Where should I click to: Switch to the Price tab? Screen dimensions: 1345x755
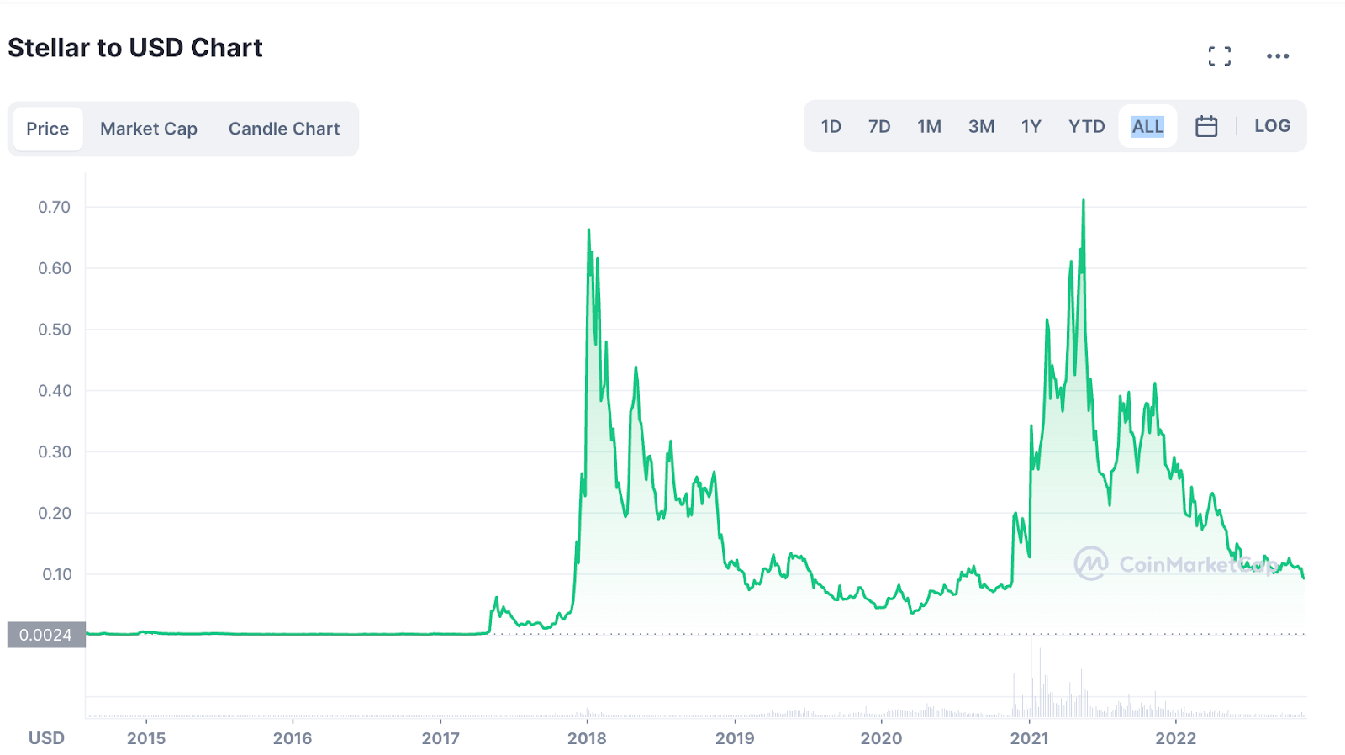pos(48,129)
